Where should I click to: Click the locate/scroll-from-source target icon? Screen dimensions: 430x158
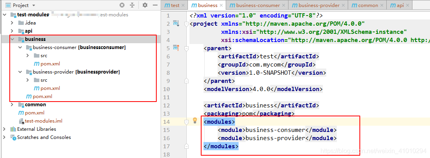[122, 5]
